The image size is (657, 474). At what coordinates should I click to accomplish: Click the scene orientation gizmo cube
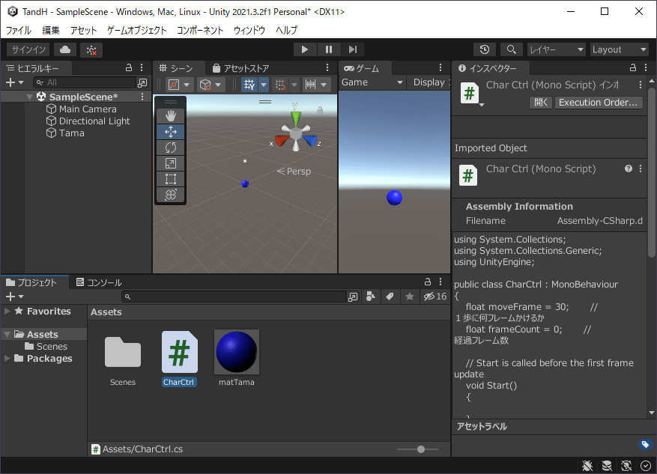(x=296, y=133)
